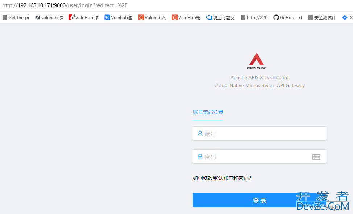Open 如何修改默认账户和密码 help link

pos(222,178)
